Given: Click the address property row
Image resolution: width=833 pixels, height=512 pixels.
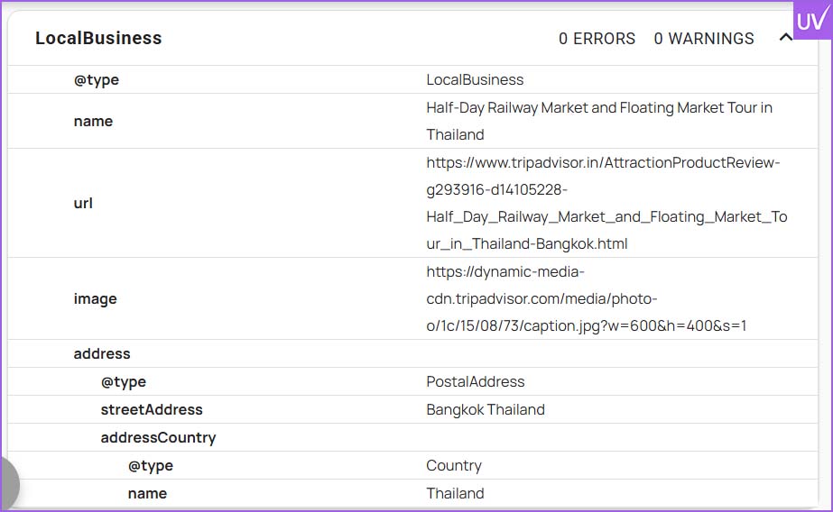Looking at the screenshot, I should point(412,353).
